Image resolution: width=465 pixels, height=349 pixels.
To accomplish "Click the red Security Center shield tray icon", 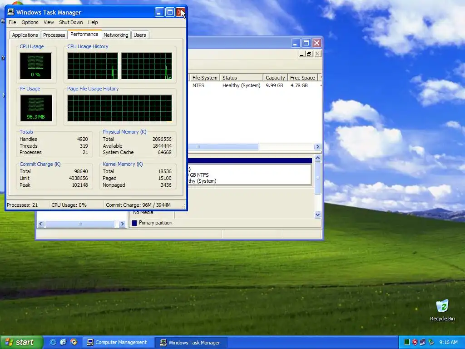I will click(x=415, y=342).
